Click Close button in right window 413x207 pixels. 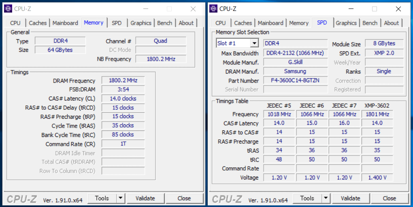coord(390,198)
